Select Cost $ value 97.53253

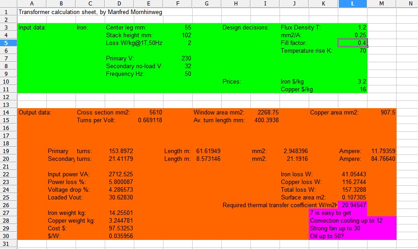pyautogui.click(x=121, y=228)
